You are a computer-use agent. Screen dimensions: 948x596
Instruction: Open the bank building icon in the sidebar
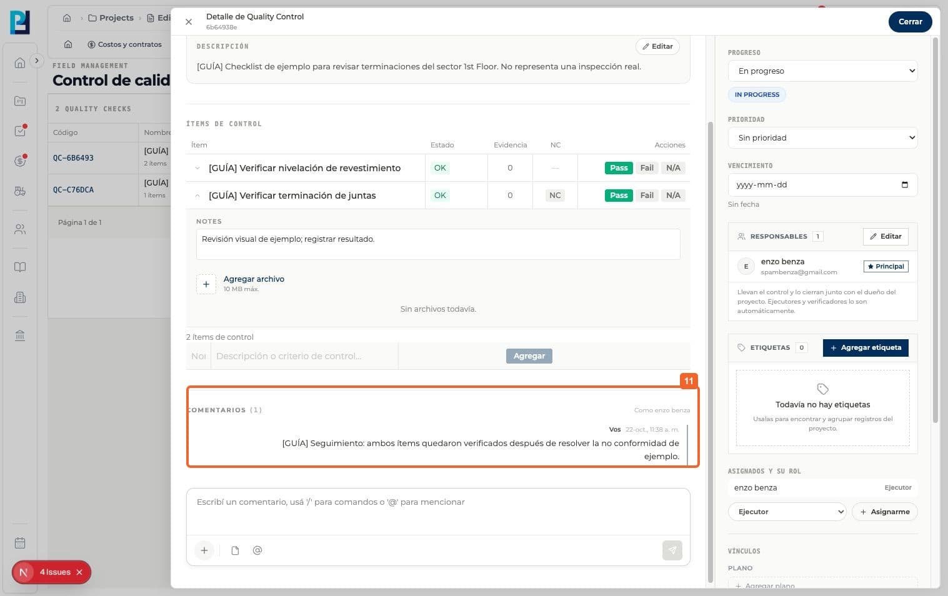tap(20, 335)
